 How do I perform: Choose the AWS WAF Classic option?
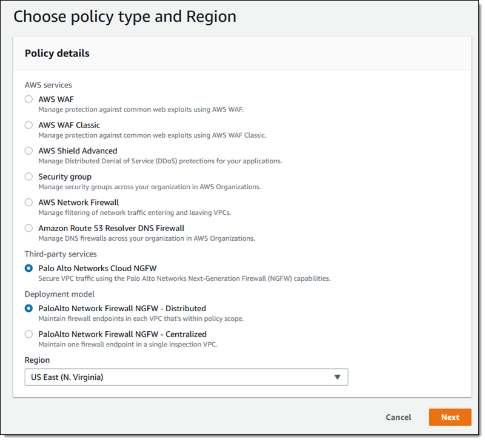point(28,125)
